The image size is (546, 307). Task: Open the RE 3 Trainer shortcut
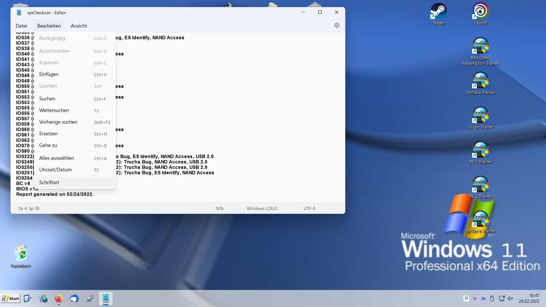tap(480, 153)
